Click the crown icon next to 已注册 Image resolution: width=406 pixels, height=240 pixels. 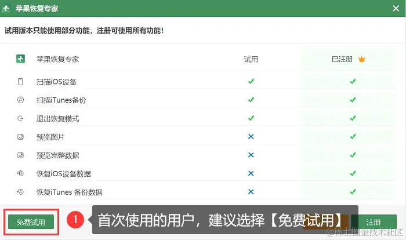(361, 59)
